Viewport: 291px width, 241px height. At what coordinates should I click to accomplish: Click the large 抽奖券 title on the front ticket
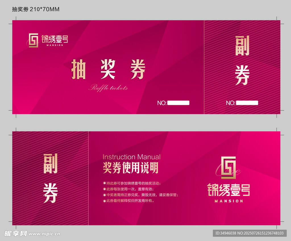[x=108, y=69]
